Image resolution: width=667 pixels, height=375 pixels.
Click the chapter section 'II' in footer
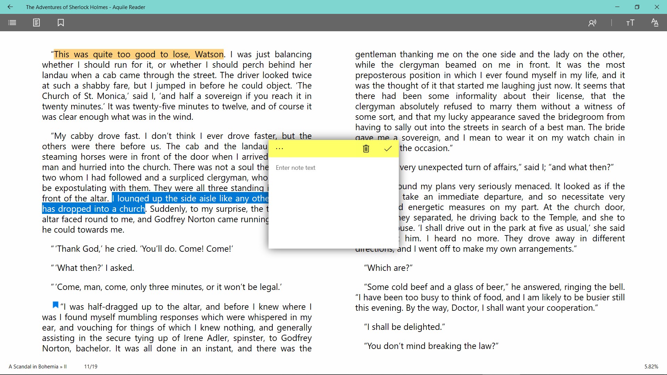[x=65, y=367]
